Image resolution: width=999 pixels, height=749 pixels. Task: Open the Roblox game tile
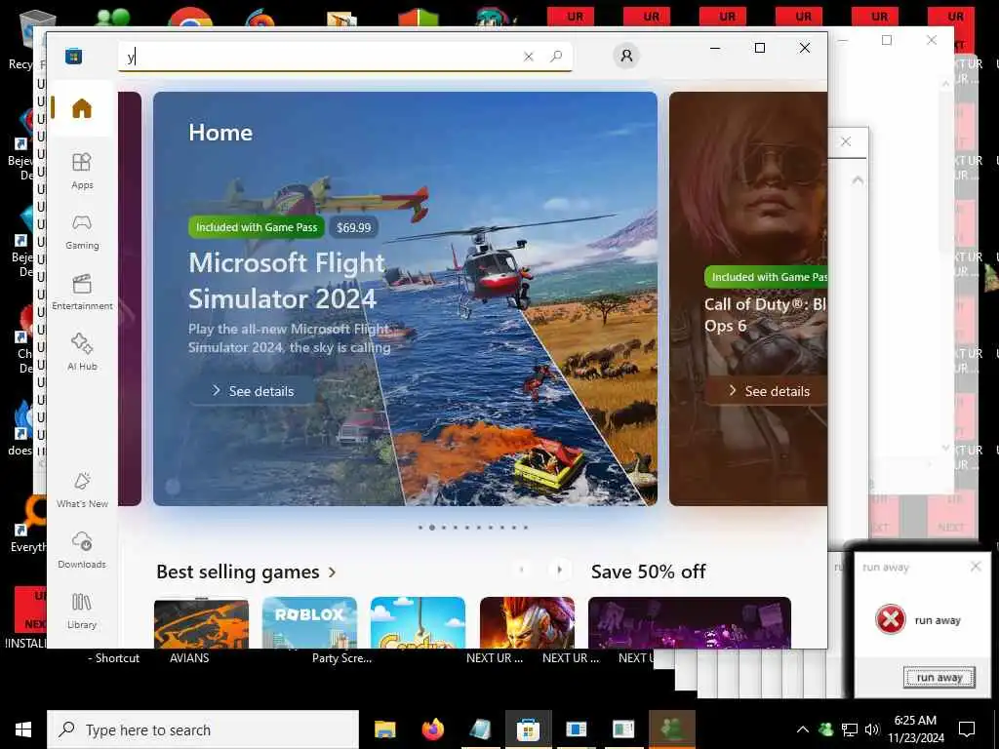(x=309, y=623)
